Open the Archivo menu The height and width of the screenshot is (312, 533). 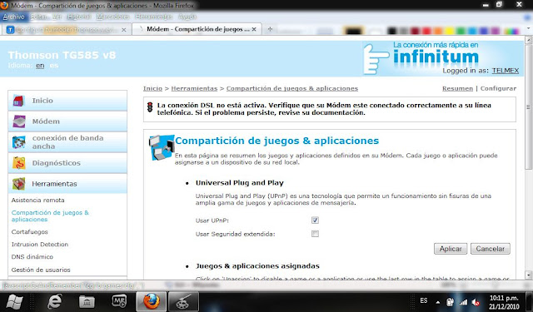pyautogui.click(x=14, y=17)
